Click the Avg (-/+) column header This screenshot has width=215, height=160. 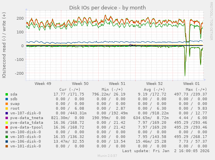154,90
